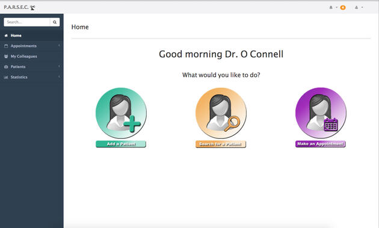Expand the Appointments submenu arrow
379x228 pixels.
pos(59,46)
